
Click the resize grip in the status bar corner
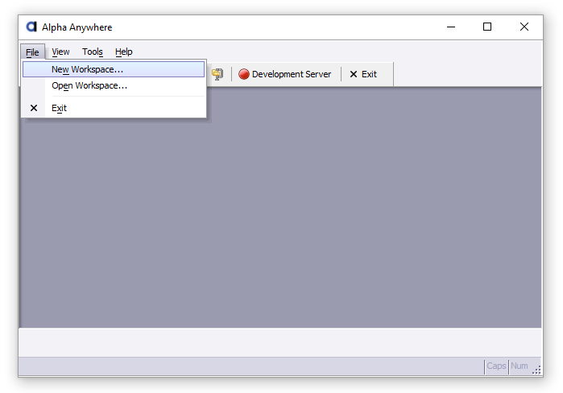[x=536, y=370]
